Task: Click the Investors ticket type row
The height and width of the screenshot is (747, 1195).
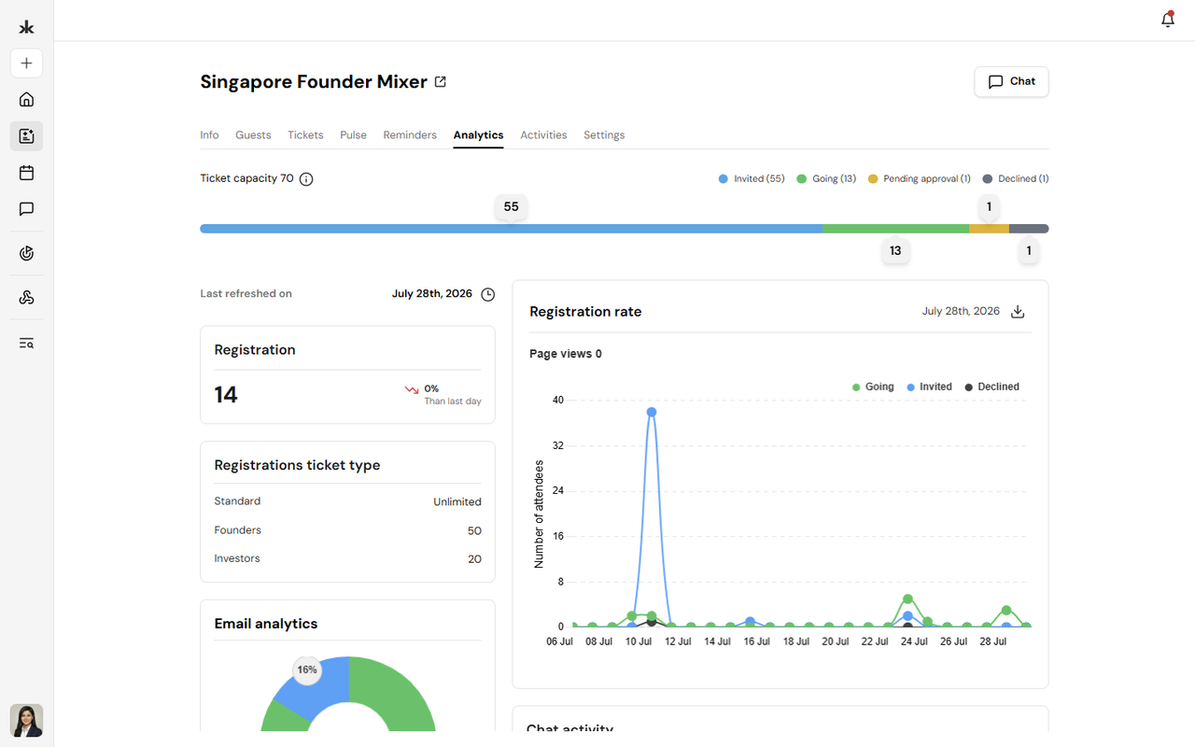Action: point(347,558)
